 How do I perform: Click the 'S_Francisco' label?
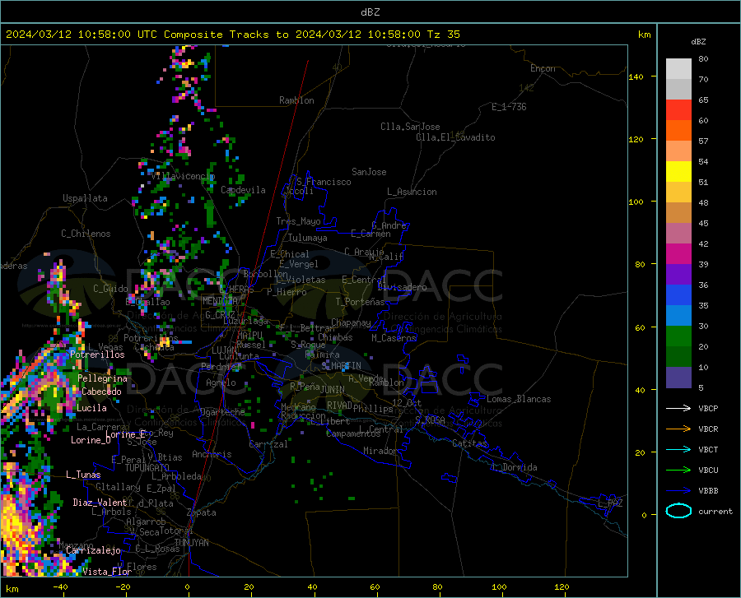pyautogui.click(x=324, y=182)
